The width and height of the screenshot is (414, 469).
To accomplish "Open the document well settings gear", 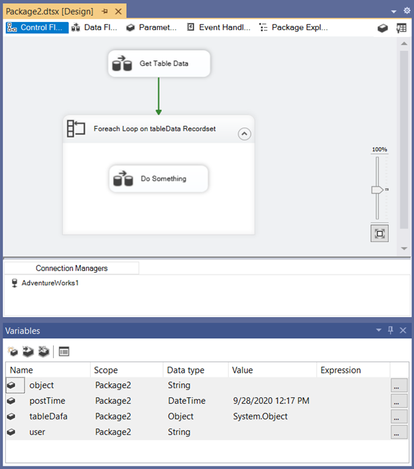I will (407, 11).
